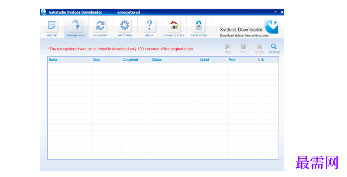Sort list by Name column header
The image size is (347, 177).
[69, 60]
